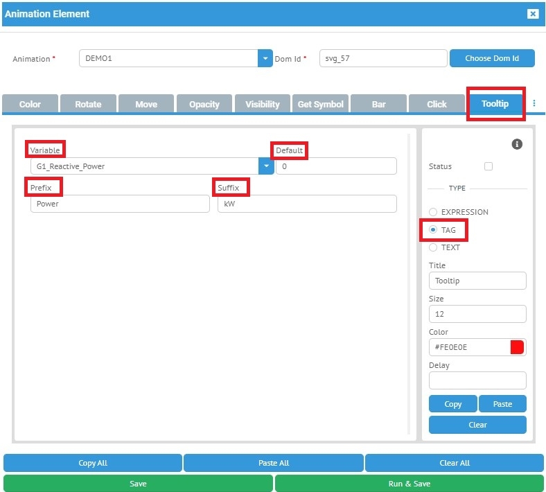
Task: Click the Clear All button
Action: coord(455,463)
